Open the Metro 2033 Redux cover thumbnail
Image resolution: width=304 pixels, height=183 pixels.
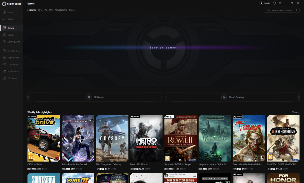coord(146,138)
